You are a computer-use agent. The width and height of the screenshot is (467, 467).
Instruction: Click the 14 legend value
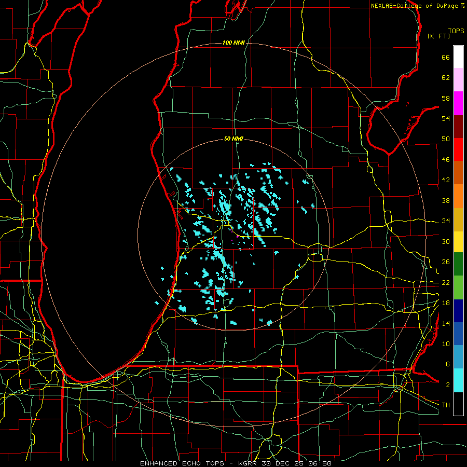[x=446, y=323]
